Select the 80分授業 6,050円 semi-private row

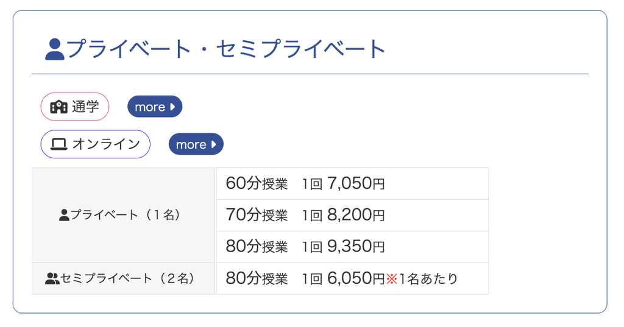click(x=352, y=278)
